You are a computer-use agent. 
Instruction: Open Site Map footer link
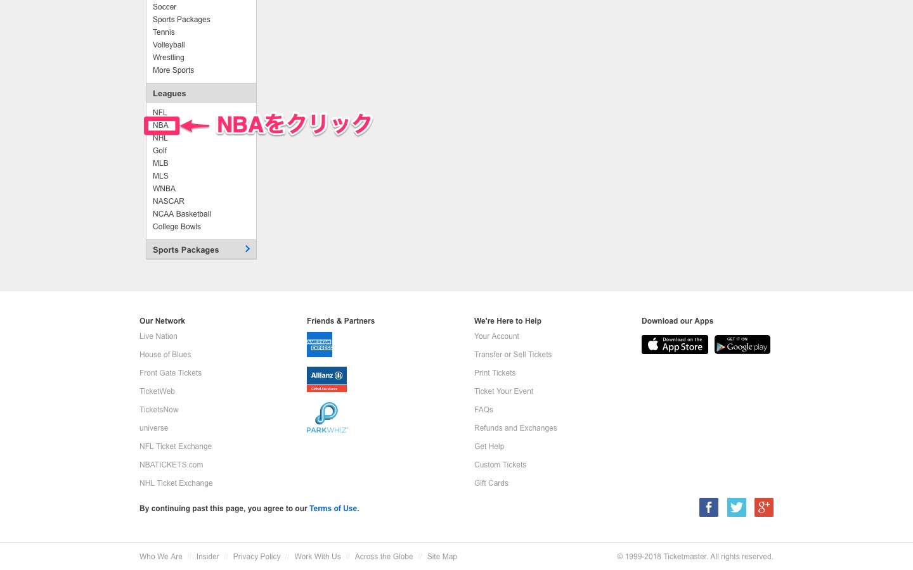[442, 557]
